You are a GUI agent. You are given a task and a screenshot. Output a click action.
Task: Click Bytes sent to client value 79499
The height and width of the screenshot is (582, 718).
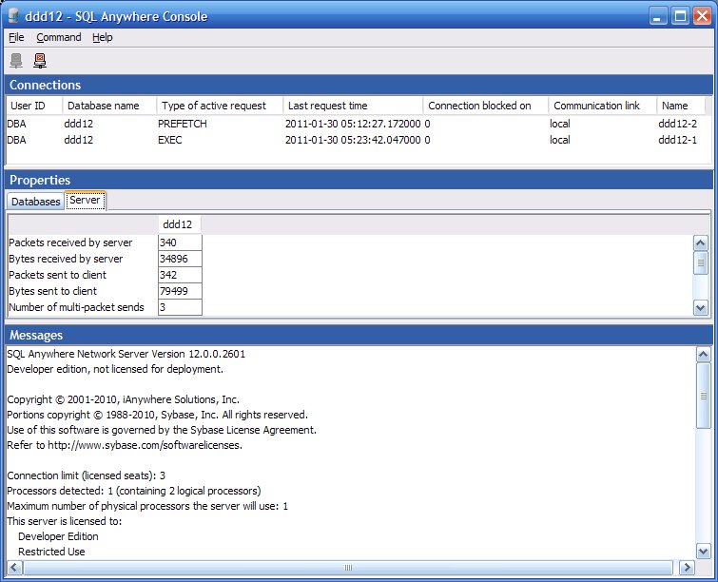pos(180,291)
